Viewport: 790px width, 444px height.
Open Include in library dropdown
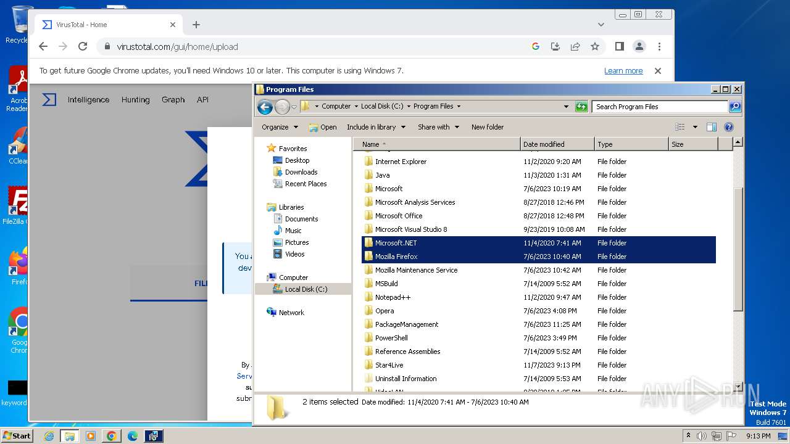(376, 127)
